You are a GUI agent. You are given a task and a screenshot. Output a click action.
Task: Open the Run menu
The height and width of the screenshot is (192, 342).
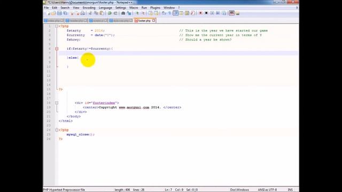coord(144,7)
